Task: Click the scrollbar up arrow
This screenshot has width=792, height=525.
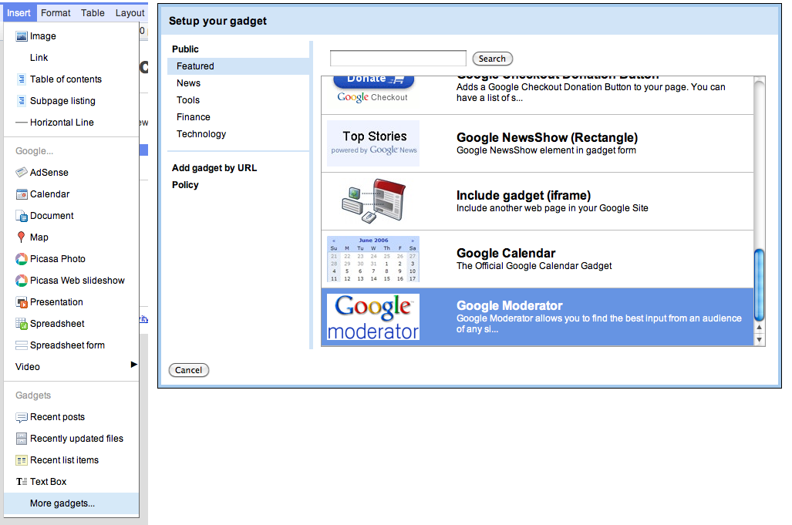Action: coord(759,327)
